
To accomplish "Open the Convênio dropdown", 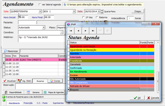I will tap(61, 32).
